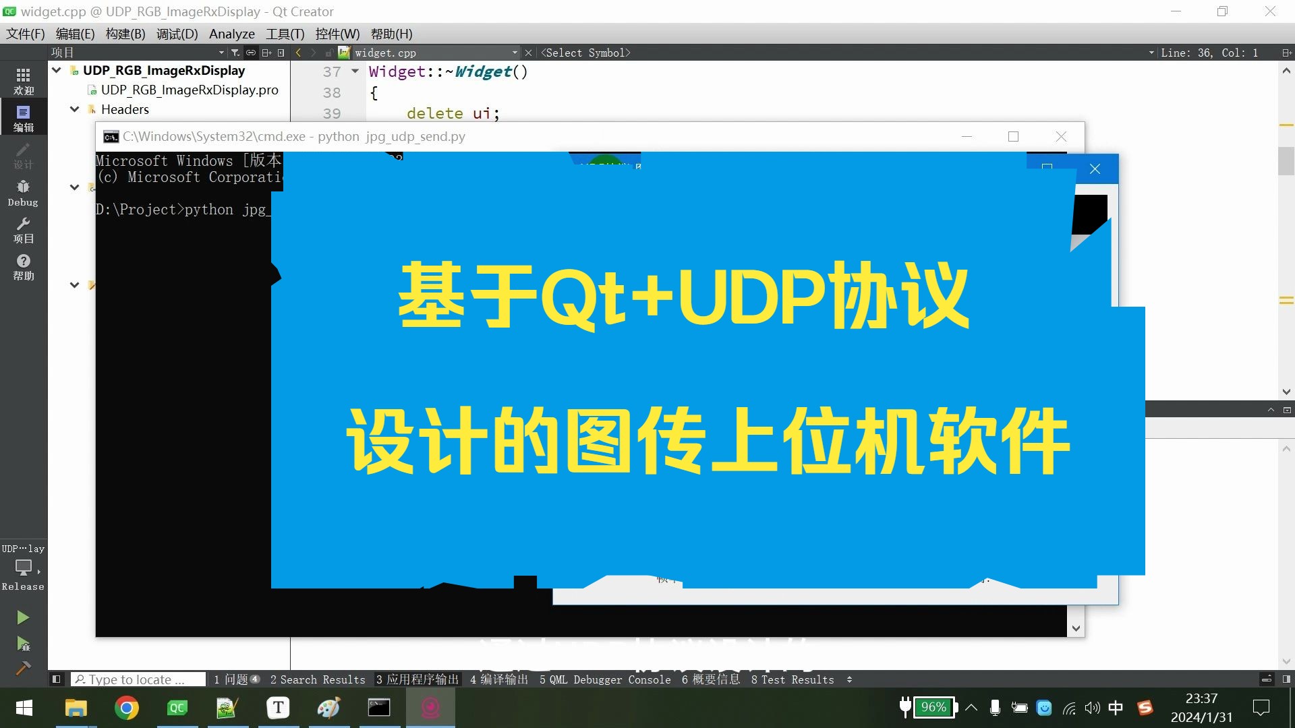Click the widget.cpp tab

coord(388,53)
